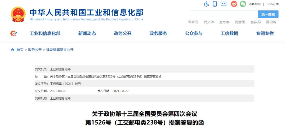The width and height of the screenshot is (286, 132).
Task: Select 查办事 quick link
Action: [224, 22]
